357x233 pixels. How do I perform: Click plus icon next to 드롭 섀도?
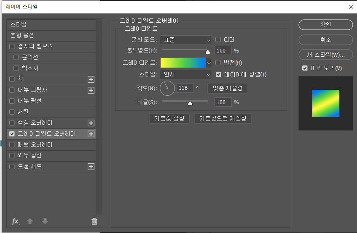[91, 167]
